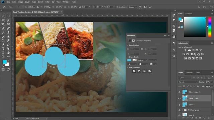Collapse the Properties panel with double arrows
214x120 pixels.
165,36
